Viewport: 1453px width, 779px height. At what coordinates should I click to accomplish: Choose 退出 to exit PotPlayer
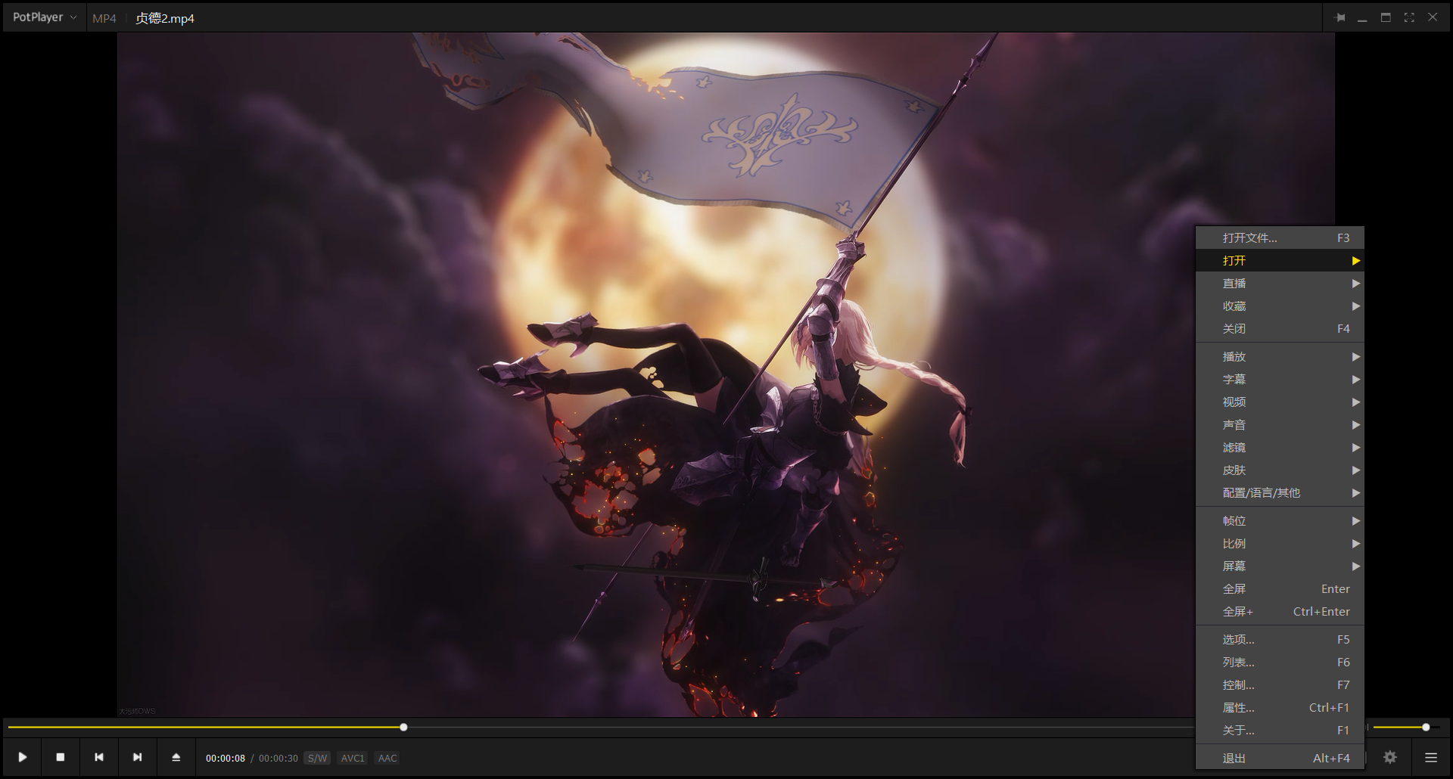tap(1280, 758)
